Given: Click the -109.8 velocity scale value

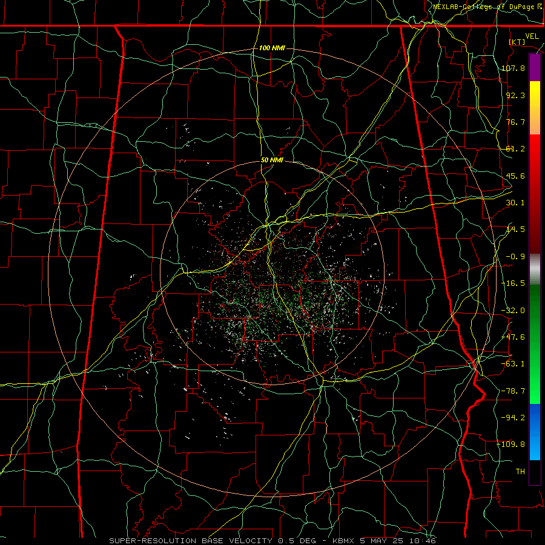Looking at the screenshot, I should click(x=510, y=444).
